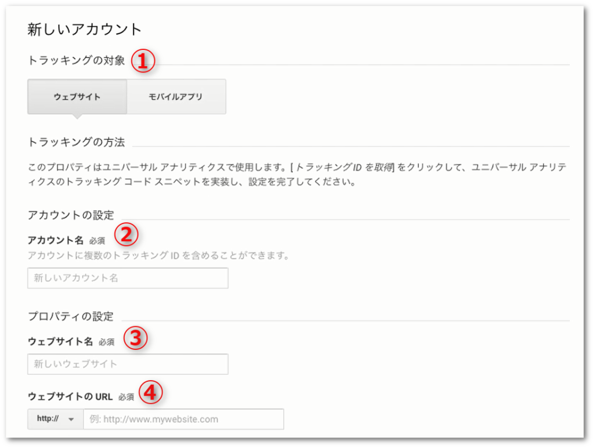
Task: Select the ウェブサイト tracking tab
Action: [x=77, y=97]
